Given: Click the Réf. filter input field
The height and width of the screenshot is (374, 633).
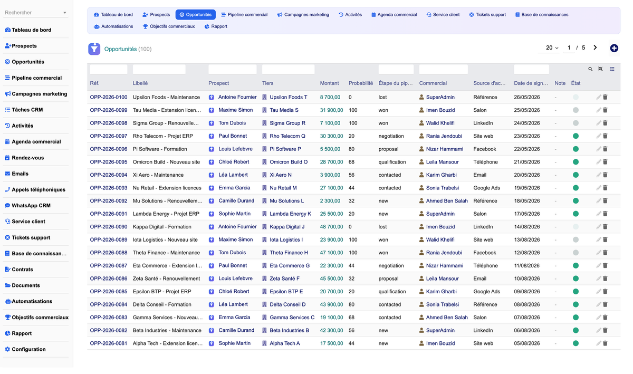Looking at the screenshot, I should click(x=109, y=69).
